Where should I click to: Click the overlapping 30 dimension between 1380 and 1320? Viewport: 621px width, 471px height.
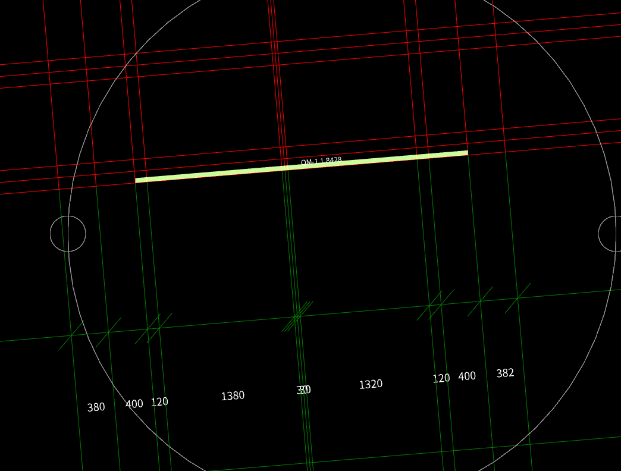(303, 390)
